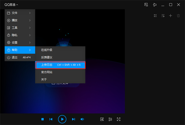Click the mini-mode window icon in title bar
The height and width of the screenshot is (125, 185).
[146, 5]
